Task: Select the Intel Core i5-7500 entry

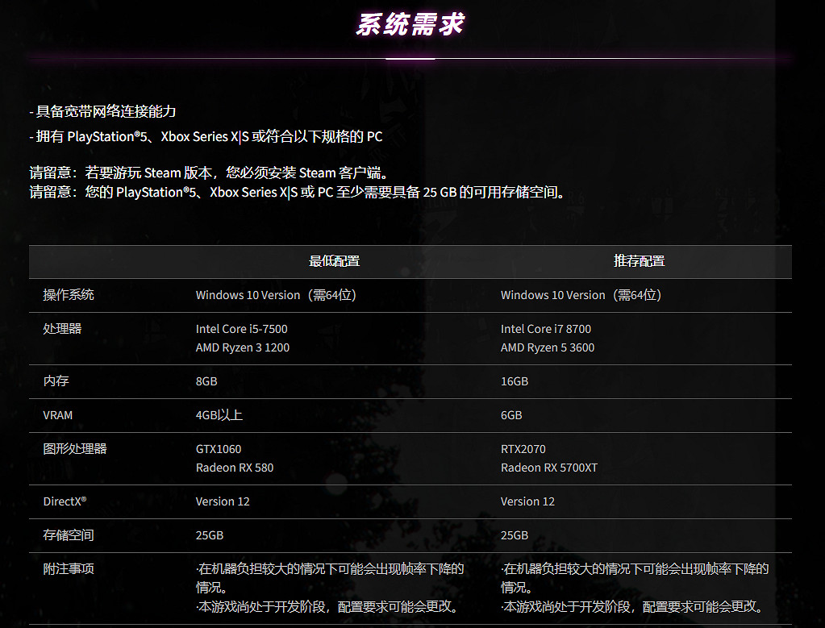Action: coord(241,328)
